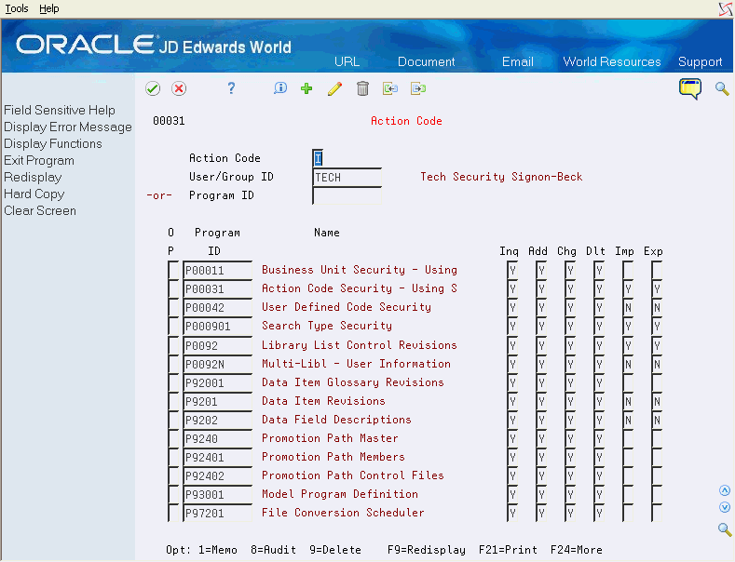
Task: Click the Imp field for P0092N
Action: point(628,365)
